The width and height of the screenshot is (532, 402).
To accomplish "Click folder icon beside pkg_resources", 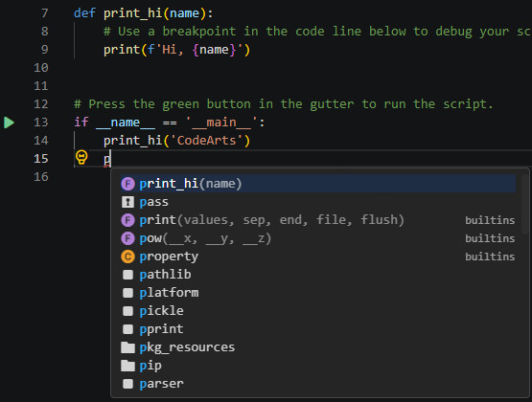I will 127,347.
